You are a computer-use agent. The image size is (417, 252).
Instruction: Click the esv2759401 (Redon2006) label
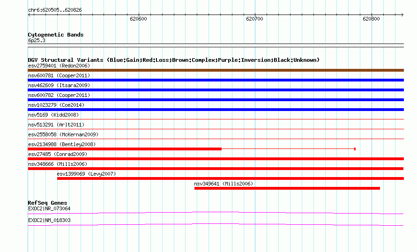coord(59,66)
